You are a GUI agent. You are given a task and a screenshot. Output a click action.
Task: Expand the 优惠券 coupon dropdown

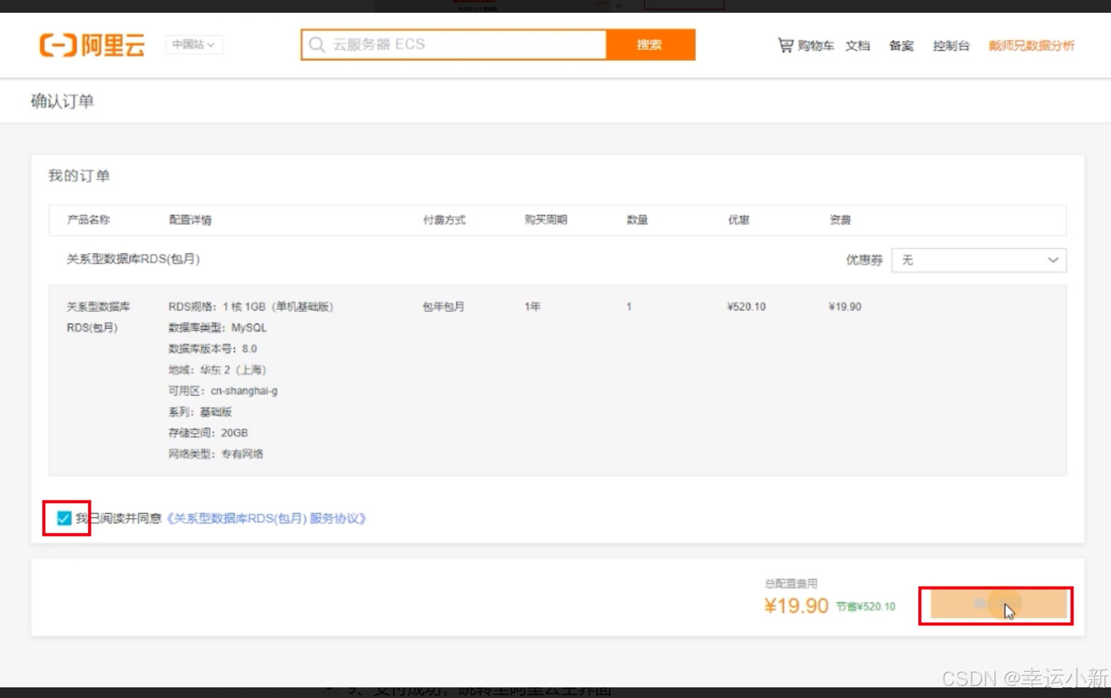click(978, 260)
